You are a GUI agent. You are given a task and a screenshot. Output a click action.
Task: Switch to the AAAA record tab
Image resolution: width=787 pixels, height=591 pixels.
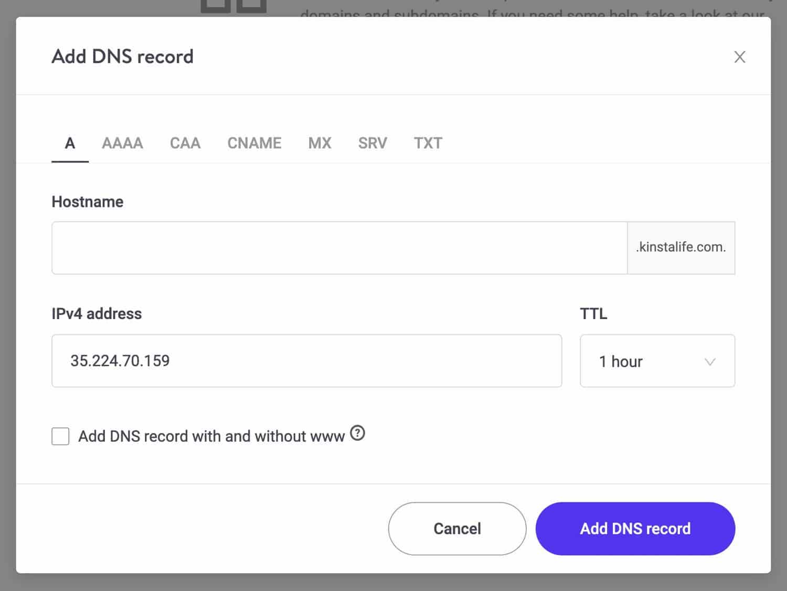click(122, 143)
